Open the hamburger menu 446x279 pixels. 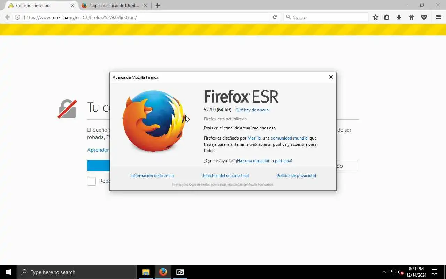point(439,17)
